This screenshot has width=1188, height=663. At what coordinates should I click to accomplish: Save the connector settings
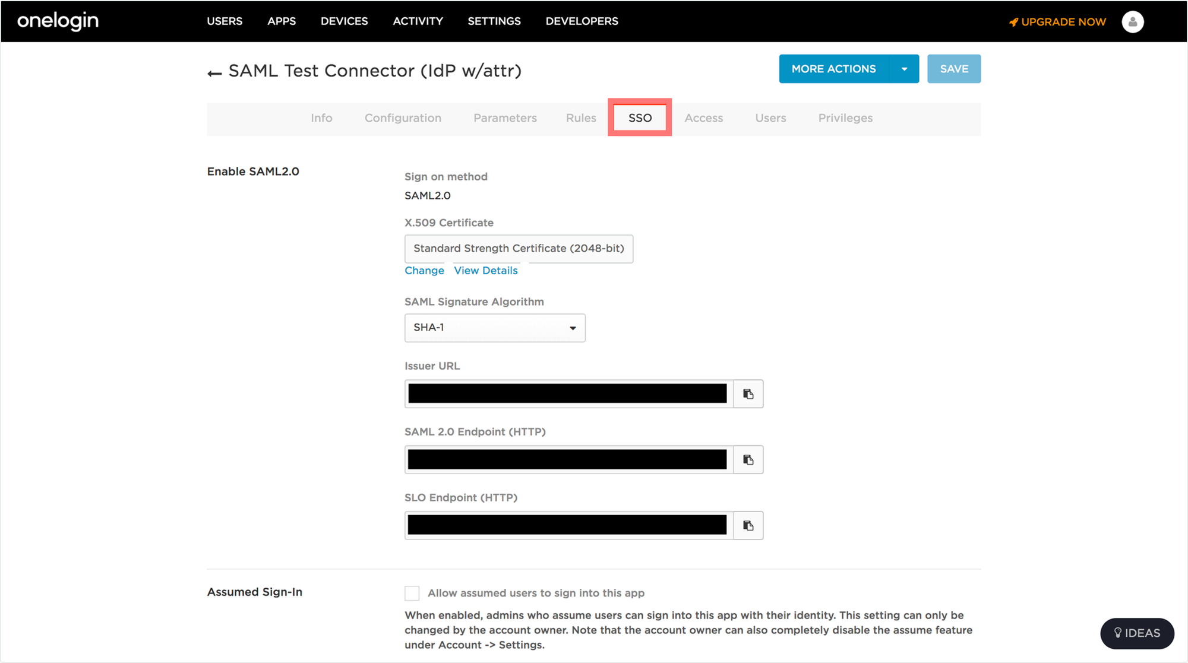tap(954, 69)
